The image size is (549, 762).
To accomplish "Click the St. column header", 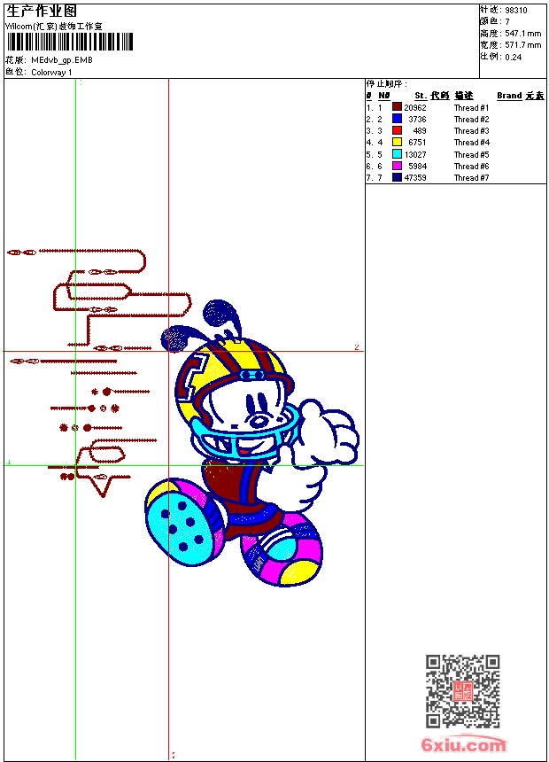I will 421,96.
